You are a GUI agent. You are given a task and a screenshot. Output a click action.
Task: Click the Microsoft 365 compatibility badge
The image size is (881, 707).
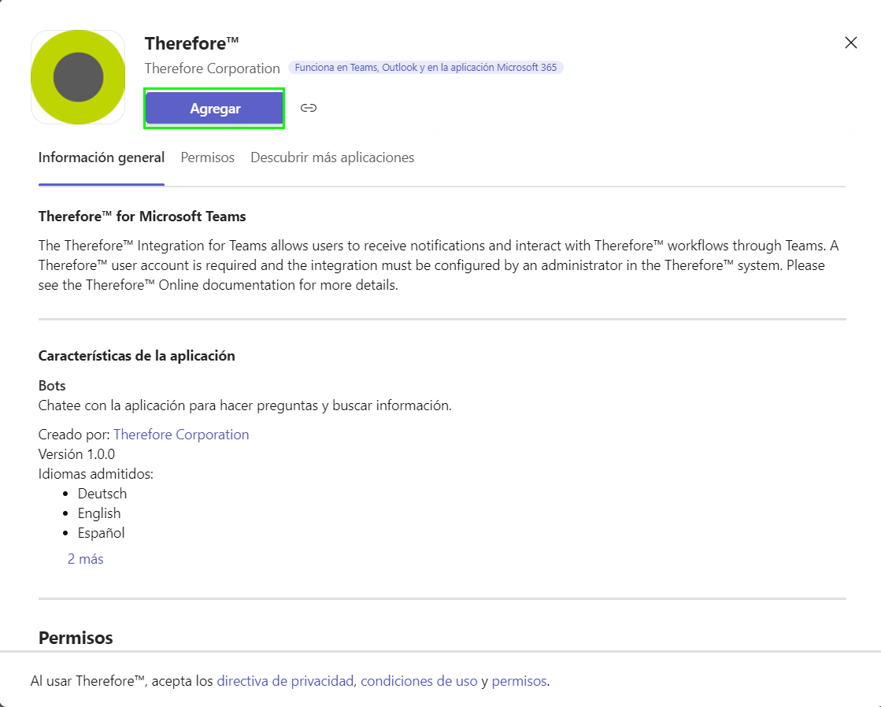[x=425, y=68]
